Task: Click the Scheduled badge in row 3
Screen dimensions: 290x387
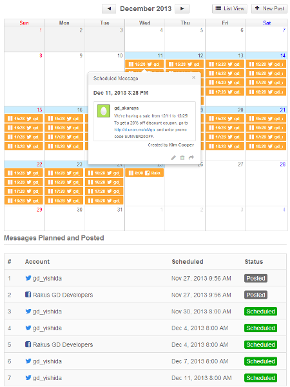Action: coord(260,312)
